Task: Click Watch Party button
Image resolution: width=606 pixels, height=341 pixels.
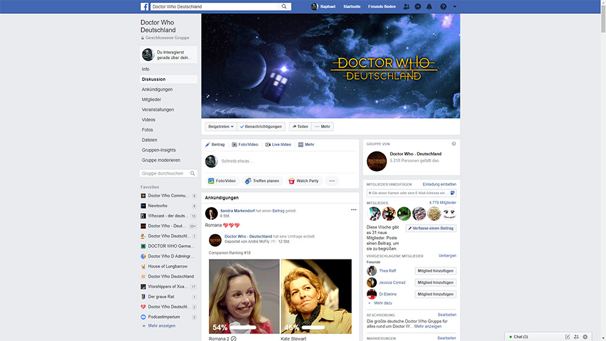Action: pyautogui.click(x=304, y=181)
